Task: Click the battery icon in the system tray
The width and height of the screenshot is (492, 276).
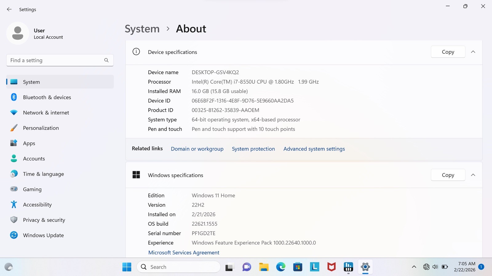Action: [x=445, y=267]
